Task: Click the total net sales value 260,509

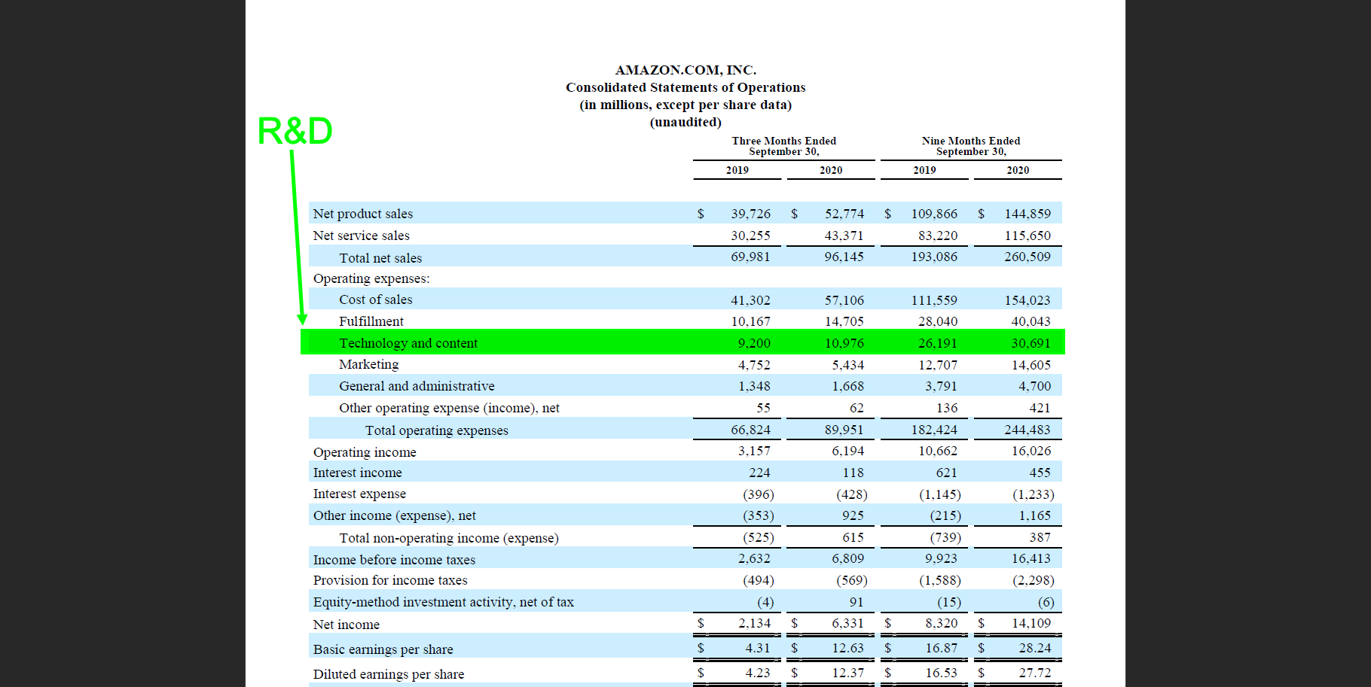Action: [x=1027, y=257]
